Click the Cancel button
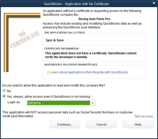The image size is (158, 139). click(101, 125)
